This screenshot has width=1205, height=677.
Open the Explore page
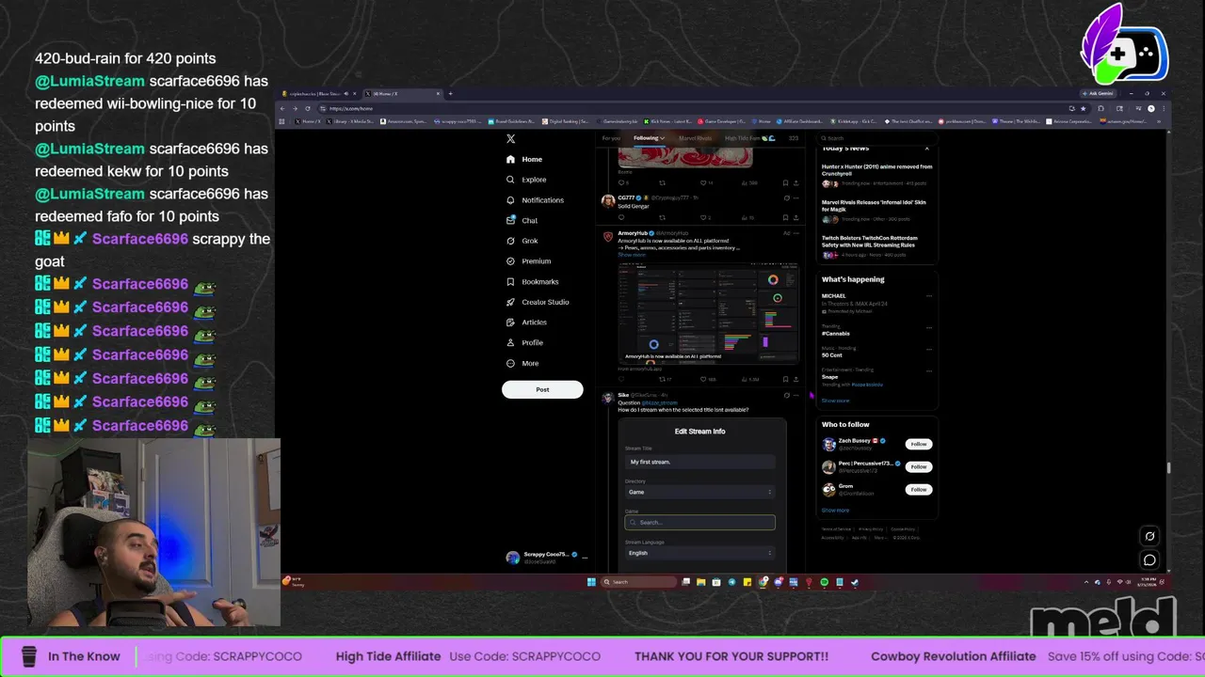click(526, 180)
